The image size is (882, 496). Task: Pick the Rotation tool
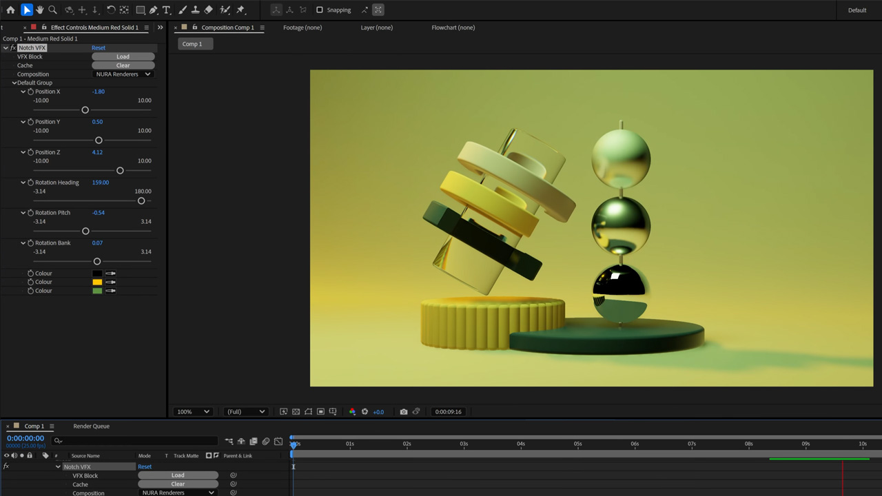tap(111, 10)
